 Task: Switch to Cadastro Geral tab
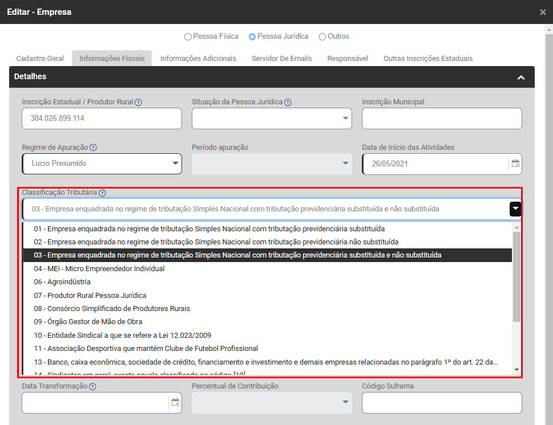coord(40,59)
